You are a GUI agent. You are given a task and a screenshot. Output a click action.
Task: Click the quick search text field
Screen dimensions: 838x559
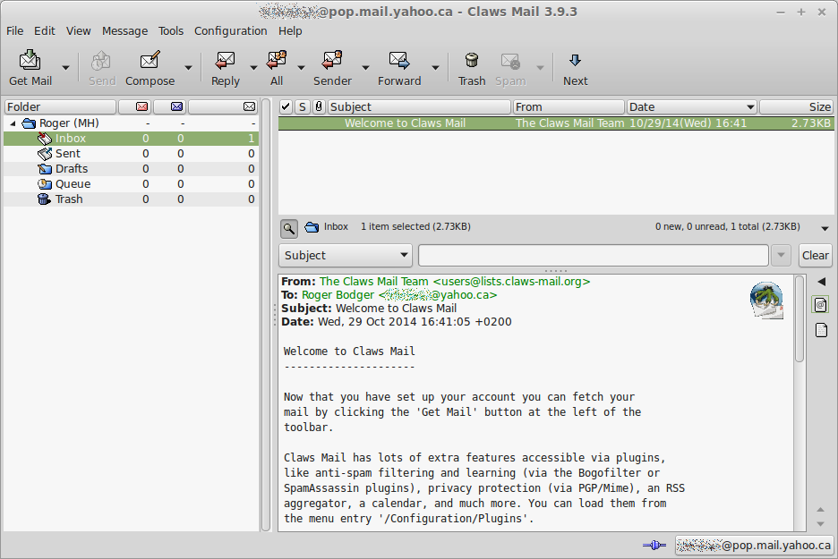coord(594,255)
